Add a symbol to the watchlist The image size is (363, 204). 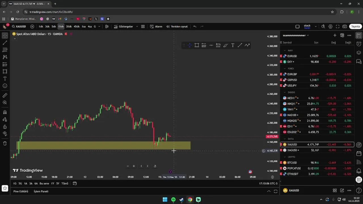tap(335, 35)
